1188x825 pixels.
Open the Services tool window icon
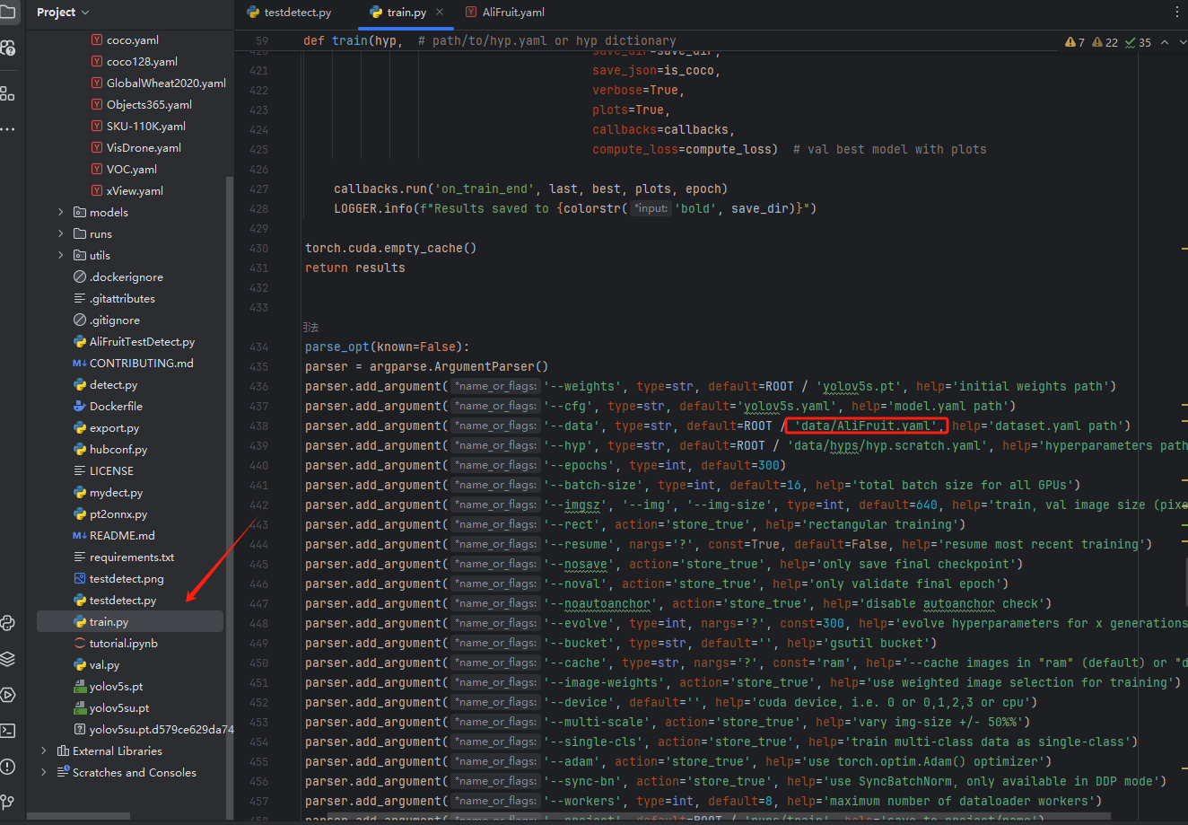8,695
